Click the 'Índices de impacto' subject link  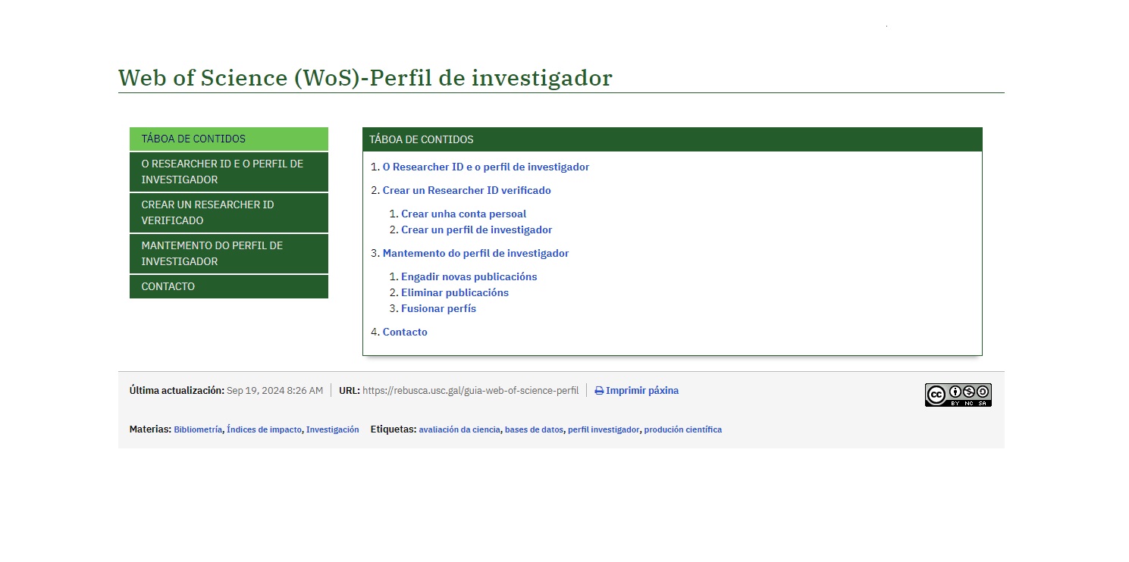[264, 429]
